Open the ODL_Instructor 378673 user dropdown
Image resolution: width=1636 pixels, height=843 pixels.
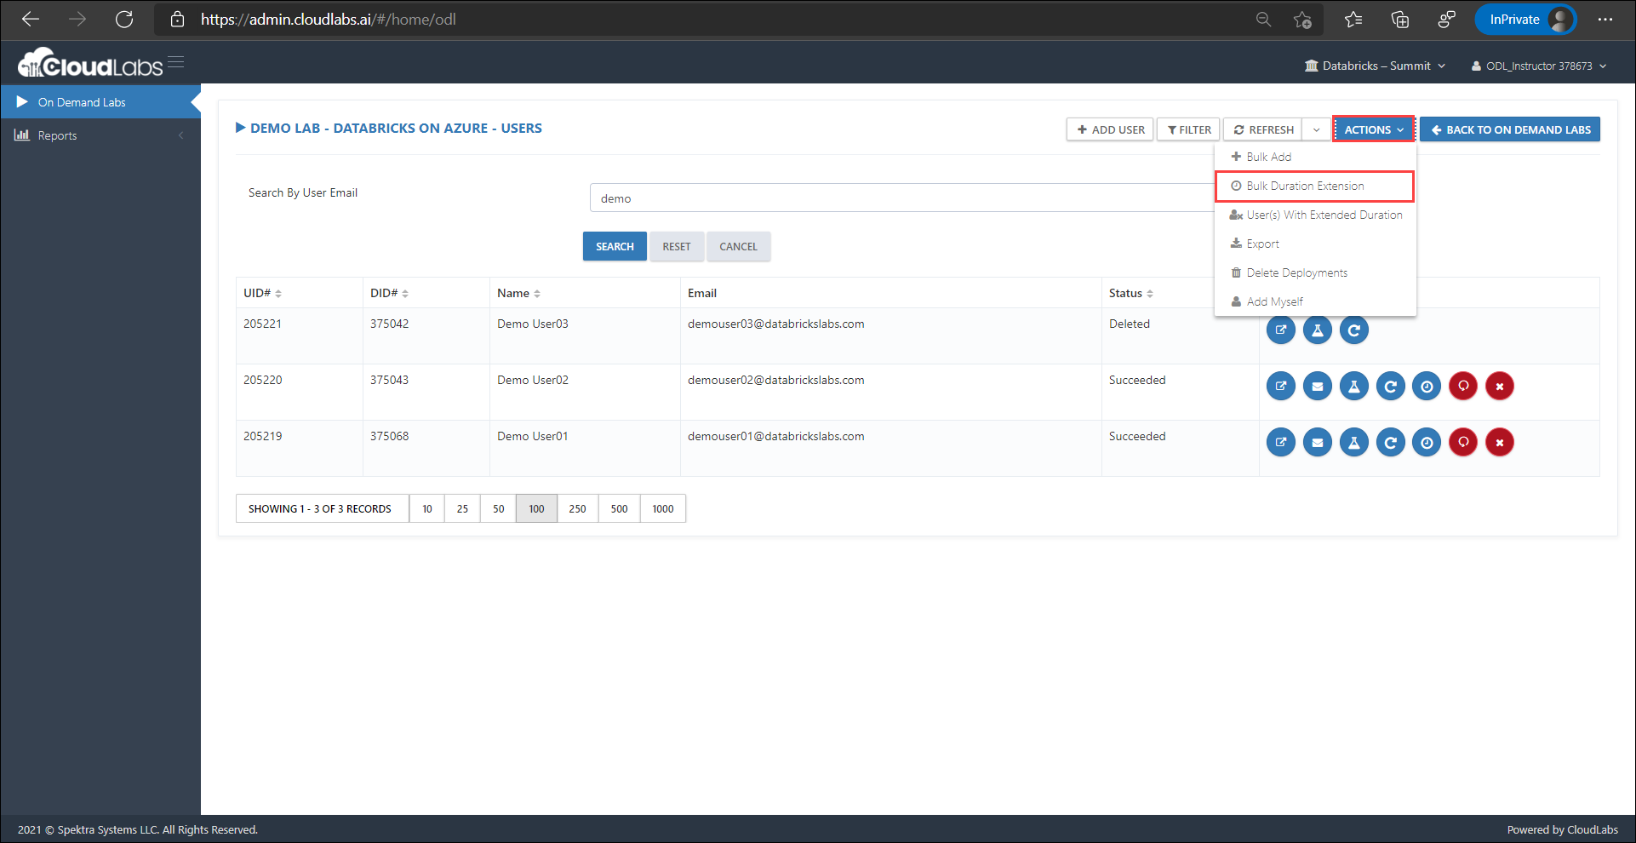click(x=1539, y=66)
